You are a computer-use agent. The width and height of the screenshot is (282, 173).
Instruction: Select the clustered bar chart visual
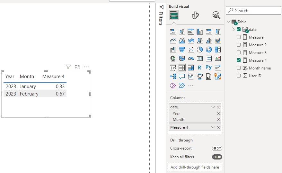[191, 32]
